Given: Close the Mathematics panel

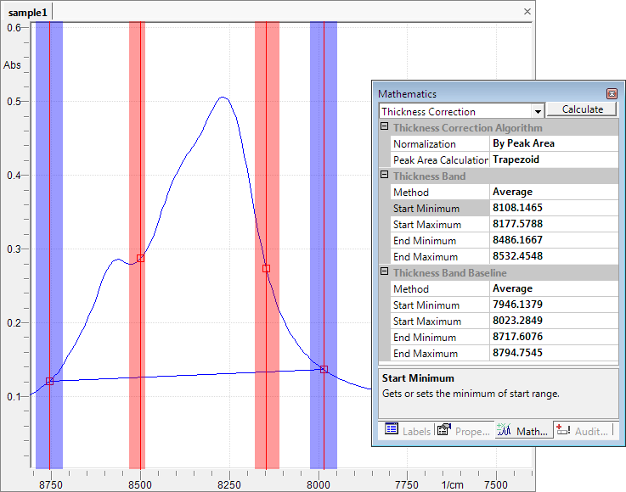Looking at the screenshot, I should [x=611, y=94].
